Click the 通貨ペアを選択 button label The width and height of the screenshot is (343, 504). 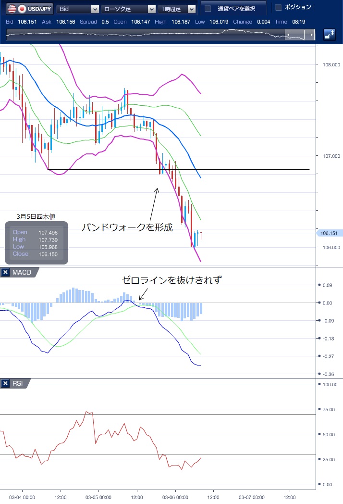tap(236, 9)
